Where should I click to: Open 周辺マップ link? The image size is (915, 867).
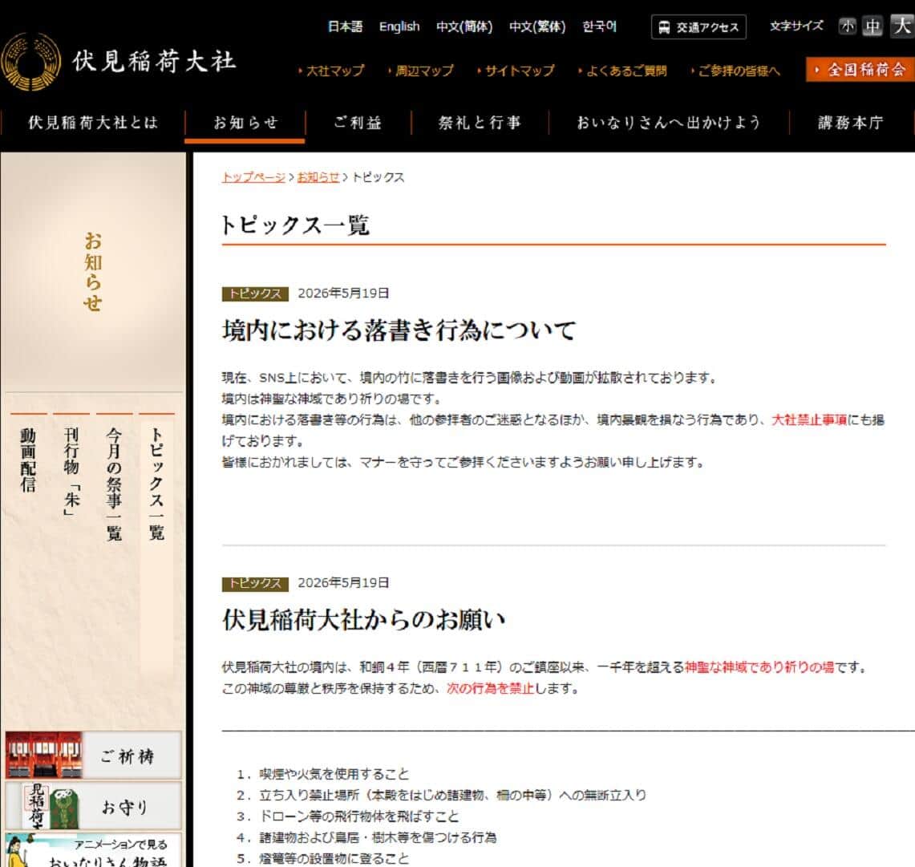click(421, 71)
